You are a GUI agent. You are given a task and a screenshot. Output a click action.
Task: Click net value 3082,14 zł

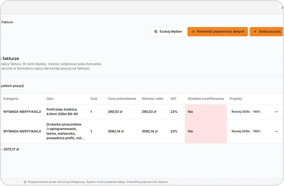tap(150, 131)
